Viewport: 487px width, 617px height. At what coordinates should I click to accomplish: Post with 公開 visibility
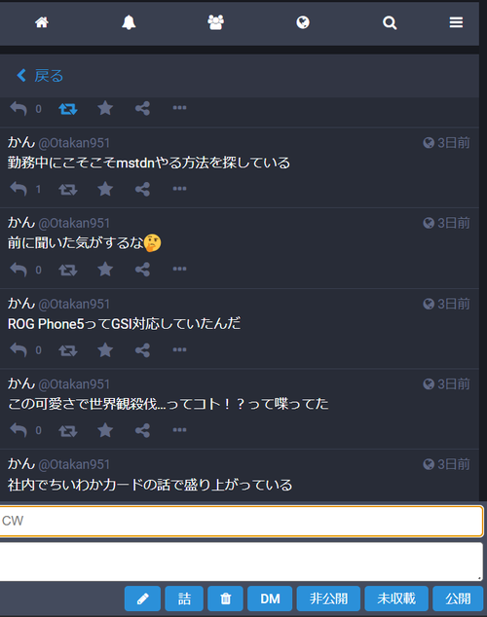pos(458,599)
